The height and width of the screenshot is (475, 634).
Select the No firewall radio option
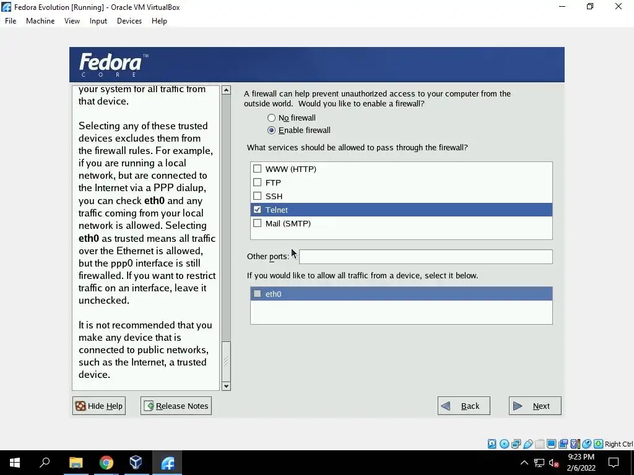point(271,118)
